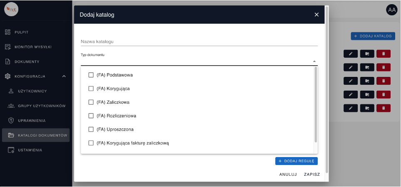401x187 pixels.
Task: Collapse the Typ dokumentu dropdown arrow
Action: 314,62
